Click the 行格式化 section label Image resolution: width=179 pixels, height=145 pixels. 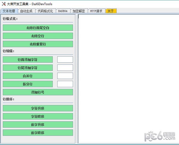(10, 19)
